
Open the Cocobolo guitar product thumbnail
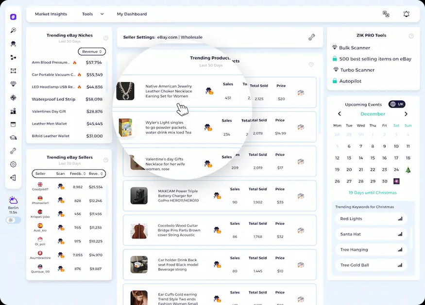tap(139, 231)
